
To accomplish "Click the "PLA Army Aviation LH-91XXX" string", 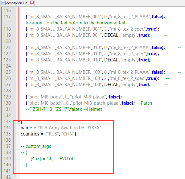I will pos(70,128).
